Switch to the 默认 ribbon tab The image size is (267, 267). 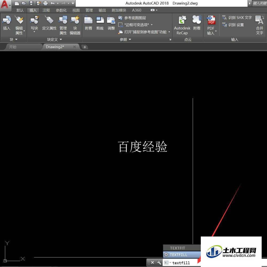coord(20,10)
